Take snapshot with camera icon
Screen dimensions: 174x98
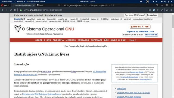[150, 10]
